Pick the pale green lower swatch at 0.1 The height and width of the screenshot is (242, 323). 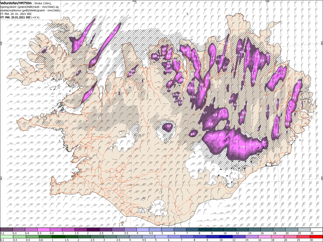(x=7, y=237)
